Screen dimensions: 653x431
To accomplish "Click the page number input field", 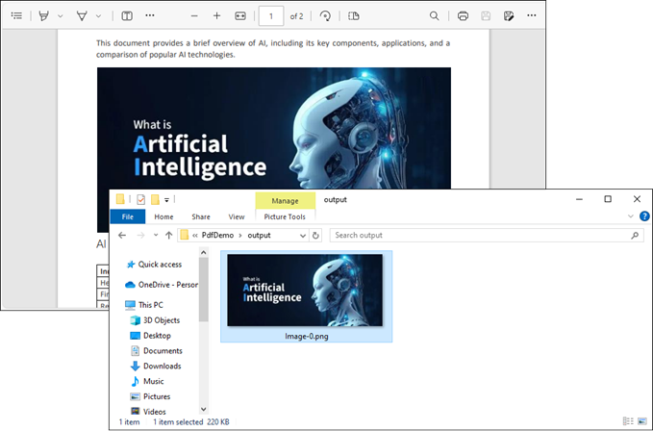I will coord(271,15).
